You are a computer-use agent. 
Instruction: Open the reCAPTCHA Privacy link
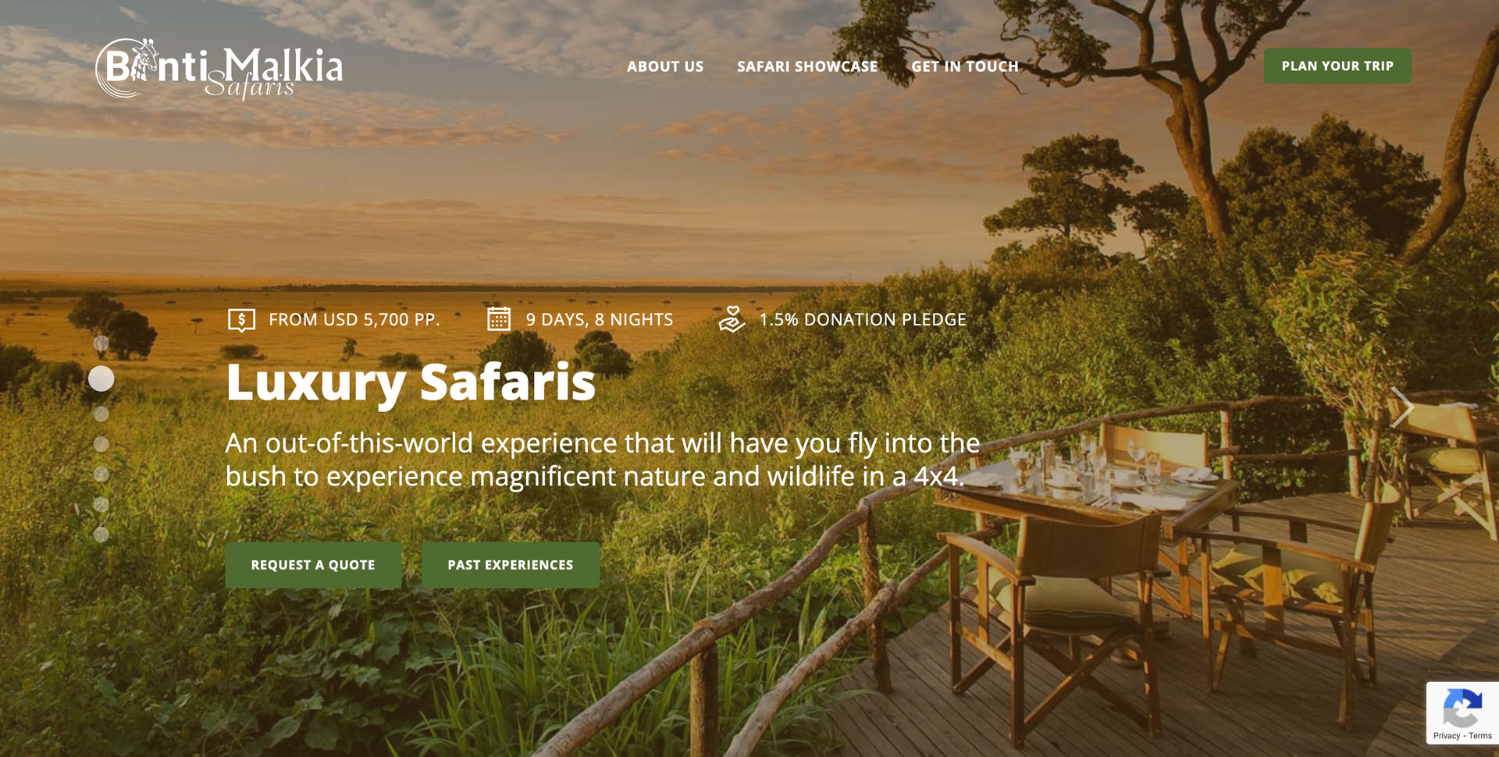pyautogui.click(x=1446, y=736)
